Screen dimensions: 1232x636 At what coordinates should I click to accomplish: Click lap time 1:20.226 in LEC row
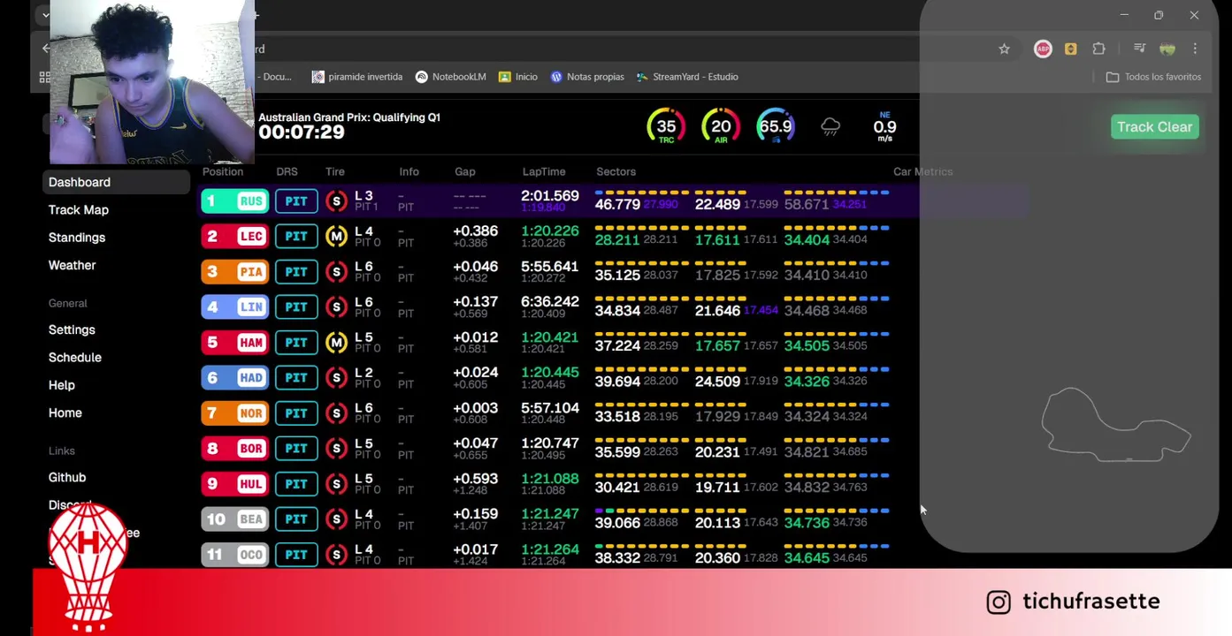pos(550,231)
